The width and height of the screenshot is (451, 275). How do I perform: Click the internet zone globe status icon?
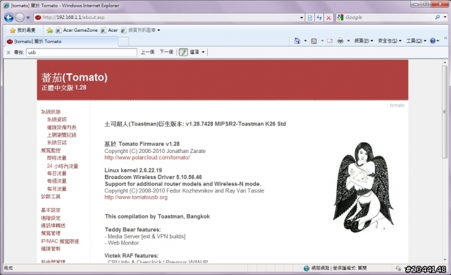point(307,268)
